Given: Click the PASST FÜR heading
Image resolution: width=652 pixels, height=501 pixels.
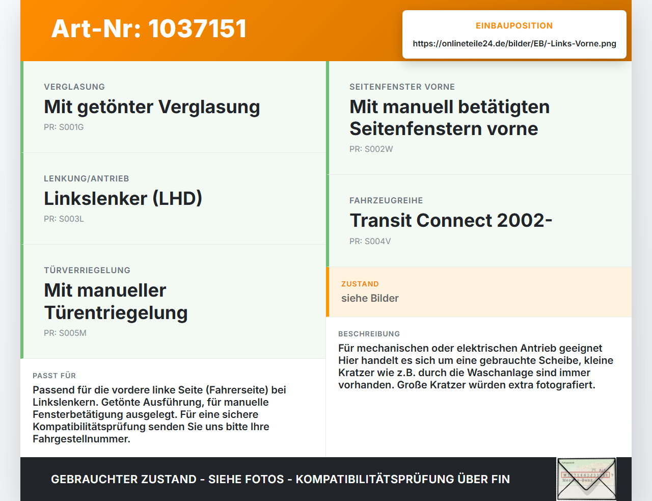Looking at the screenshot, I should pyautogui.click(x=54, y=376).
